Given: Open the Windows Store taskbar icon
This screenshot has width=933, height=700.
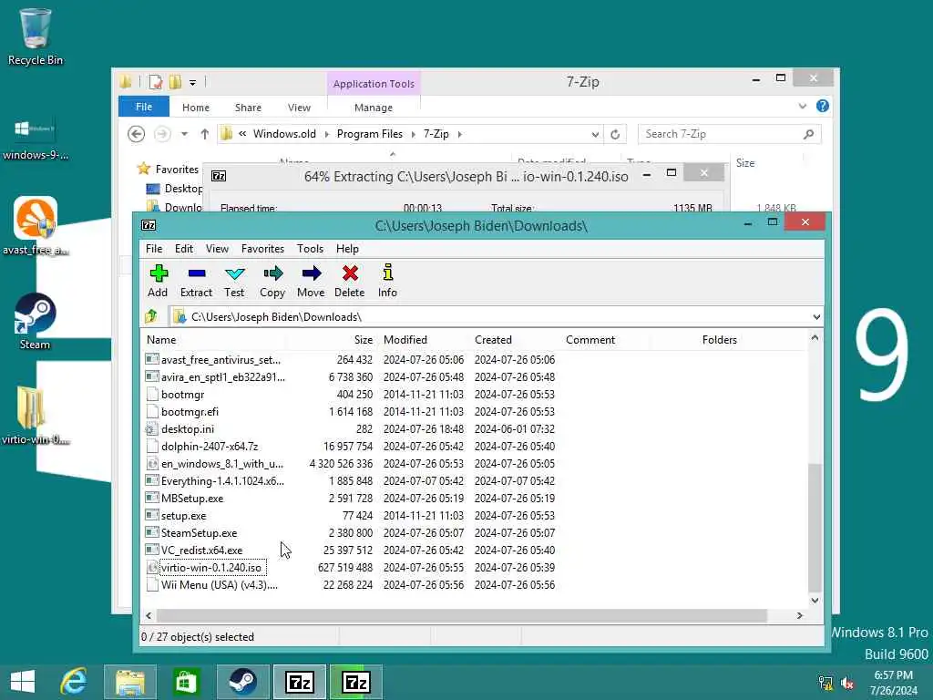Looking at the screenshot, I should [x=186, y=682].
